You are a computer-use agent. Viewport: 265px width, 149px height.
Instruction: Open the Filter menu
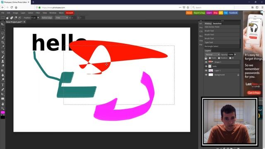38,13
